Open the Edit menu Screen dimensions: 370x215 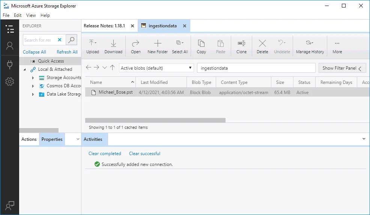pos(18,15)
